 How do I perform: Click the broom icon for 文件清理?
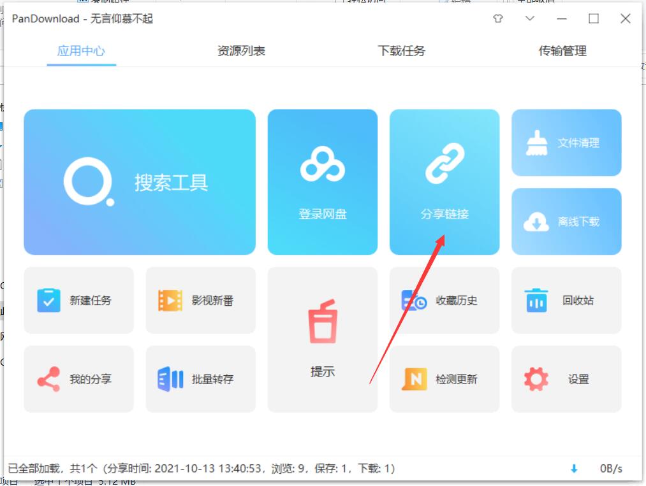(536, 143)
